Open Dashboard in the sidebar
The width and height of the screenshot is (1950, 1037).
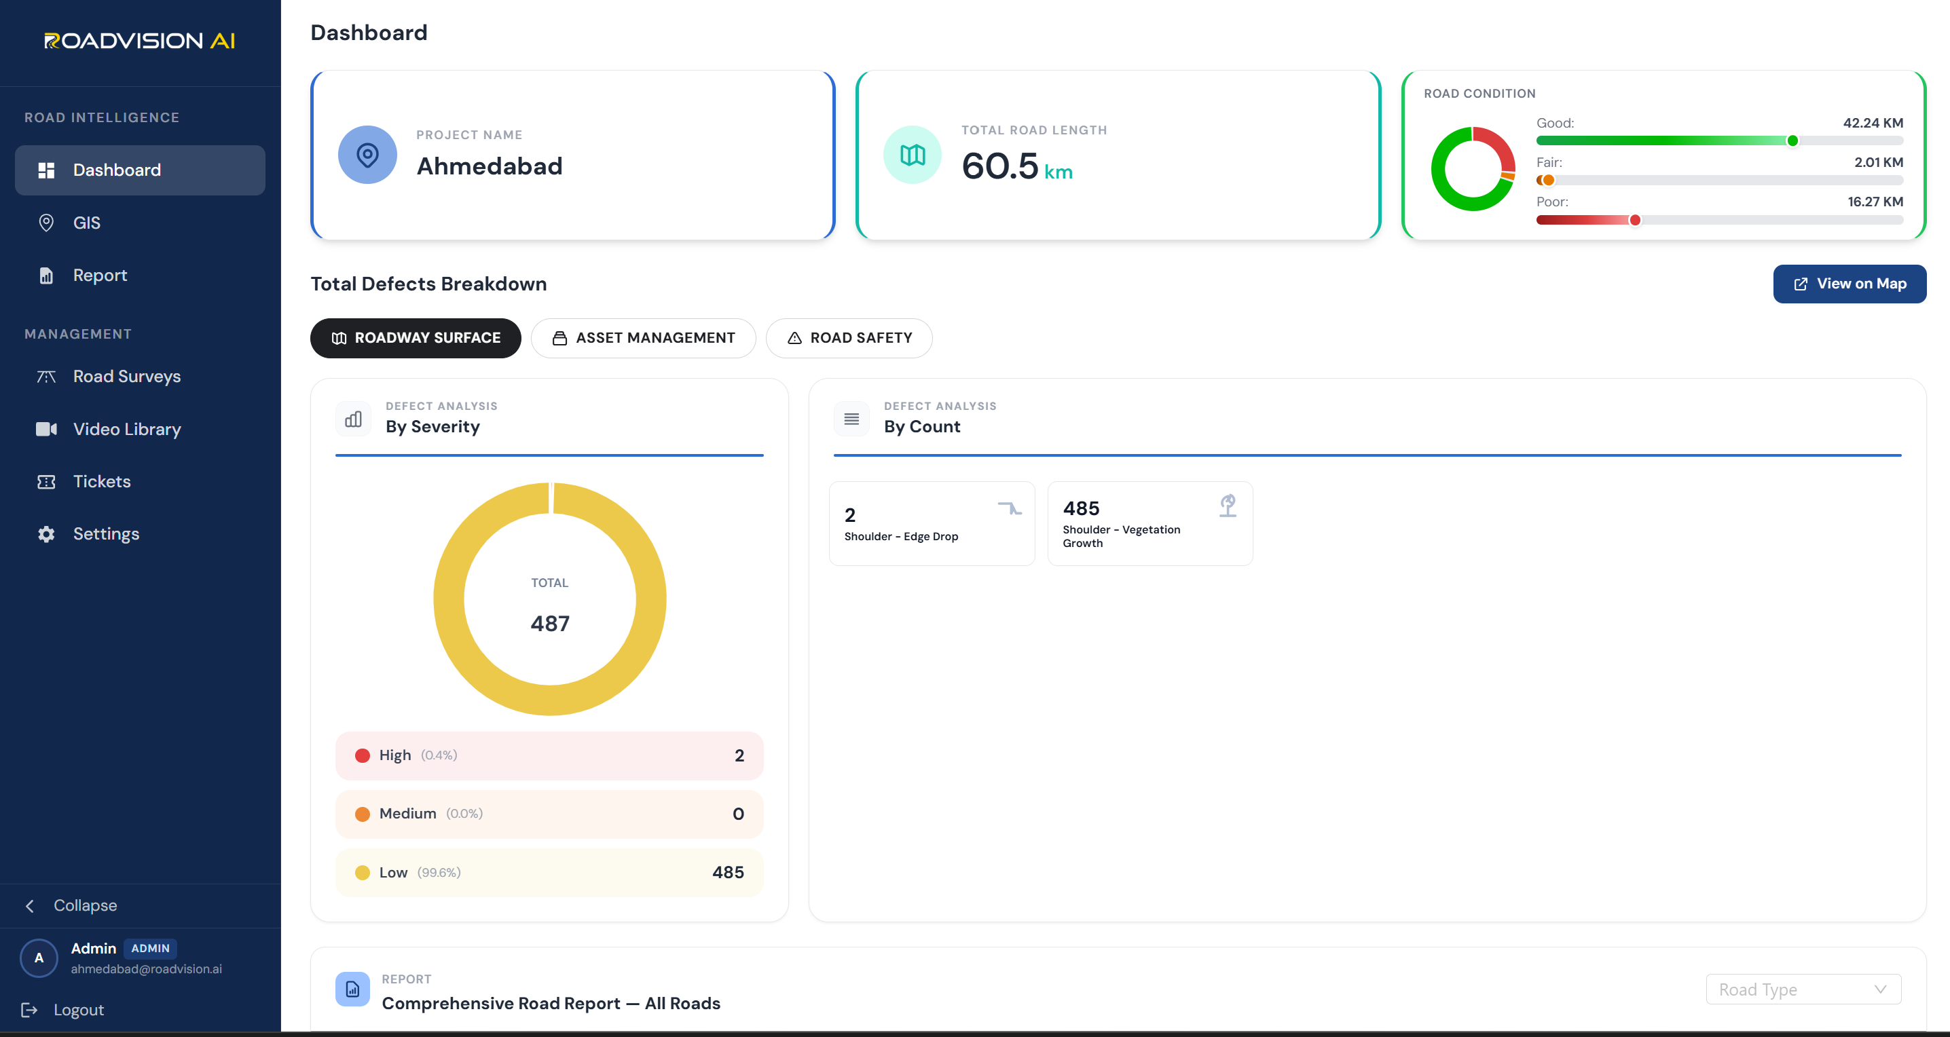[x=140, y=170]
